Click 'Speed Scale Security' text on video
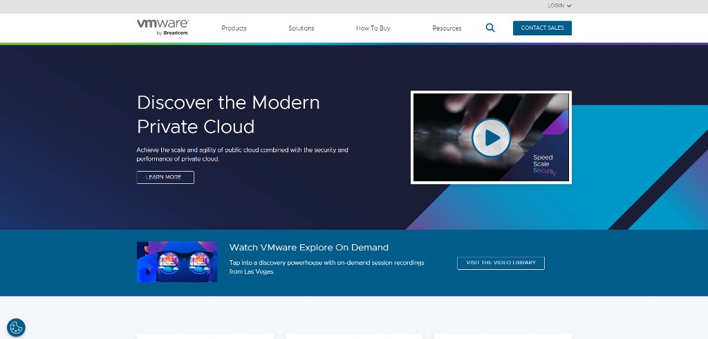708x339 pixels. click(545, 165)
